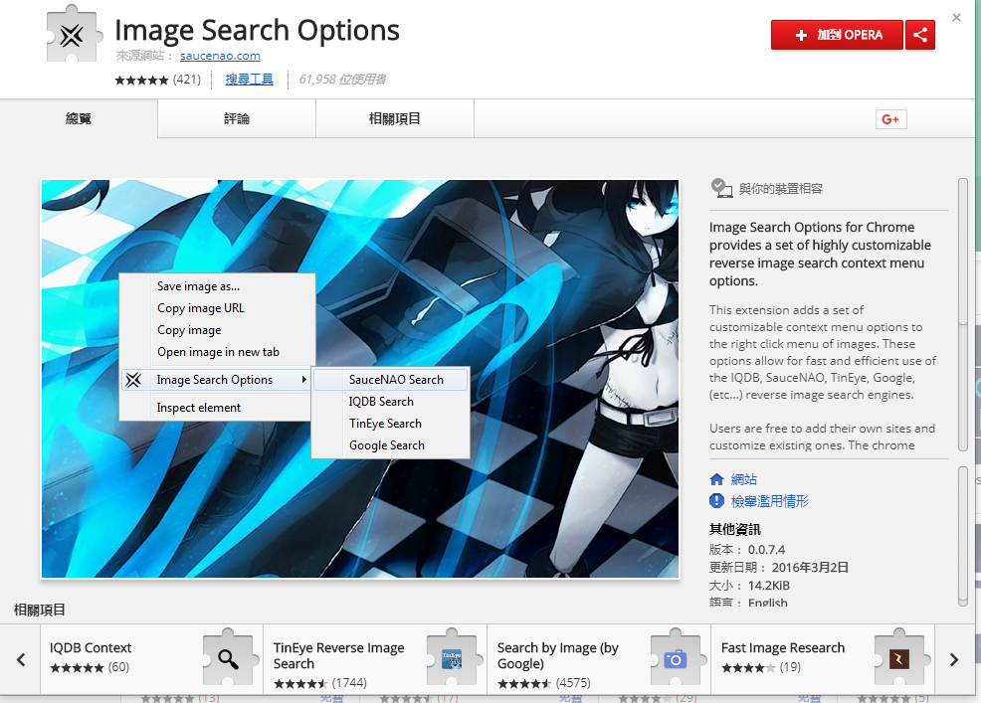Click the description panel scrollbar

click(963, 314)
